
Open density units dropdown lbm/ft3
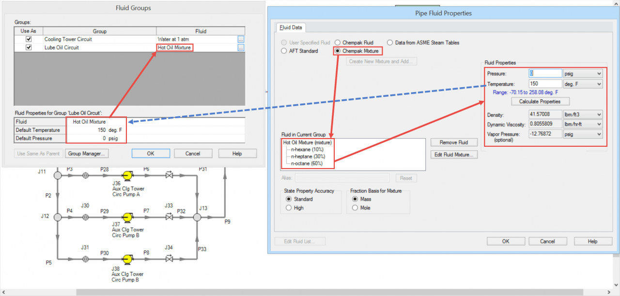583,115
